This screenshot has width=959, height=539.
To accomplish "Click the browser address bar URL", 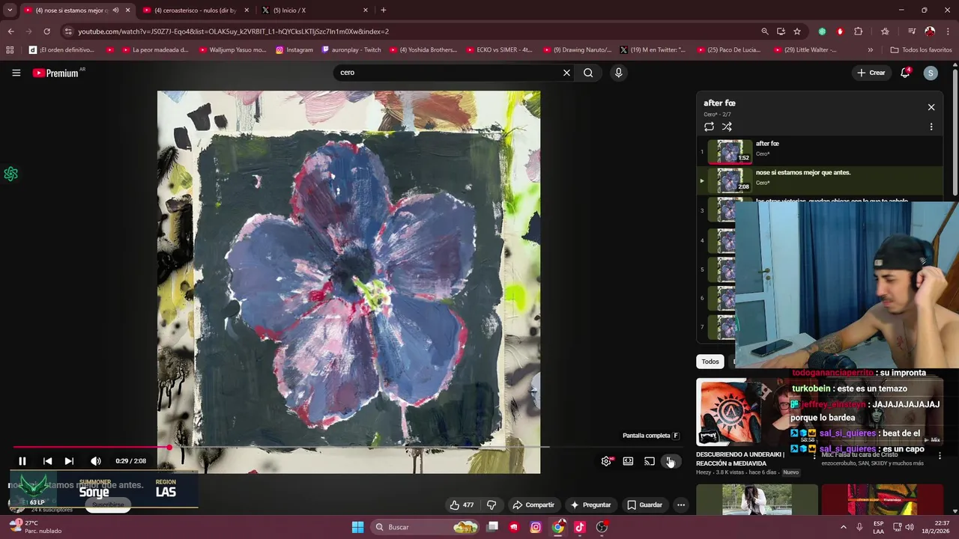I will 233,31.
